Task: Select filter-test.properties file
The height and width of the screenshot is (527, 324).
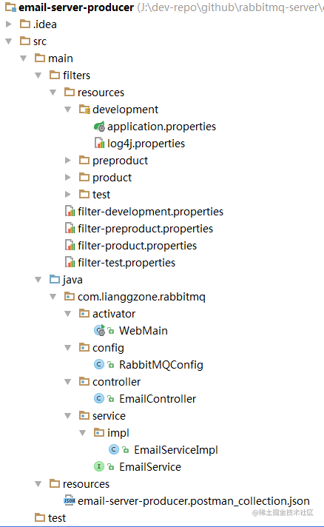Action: pos(126,263)
